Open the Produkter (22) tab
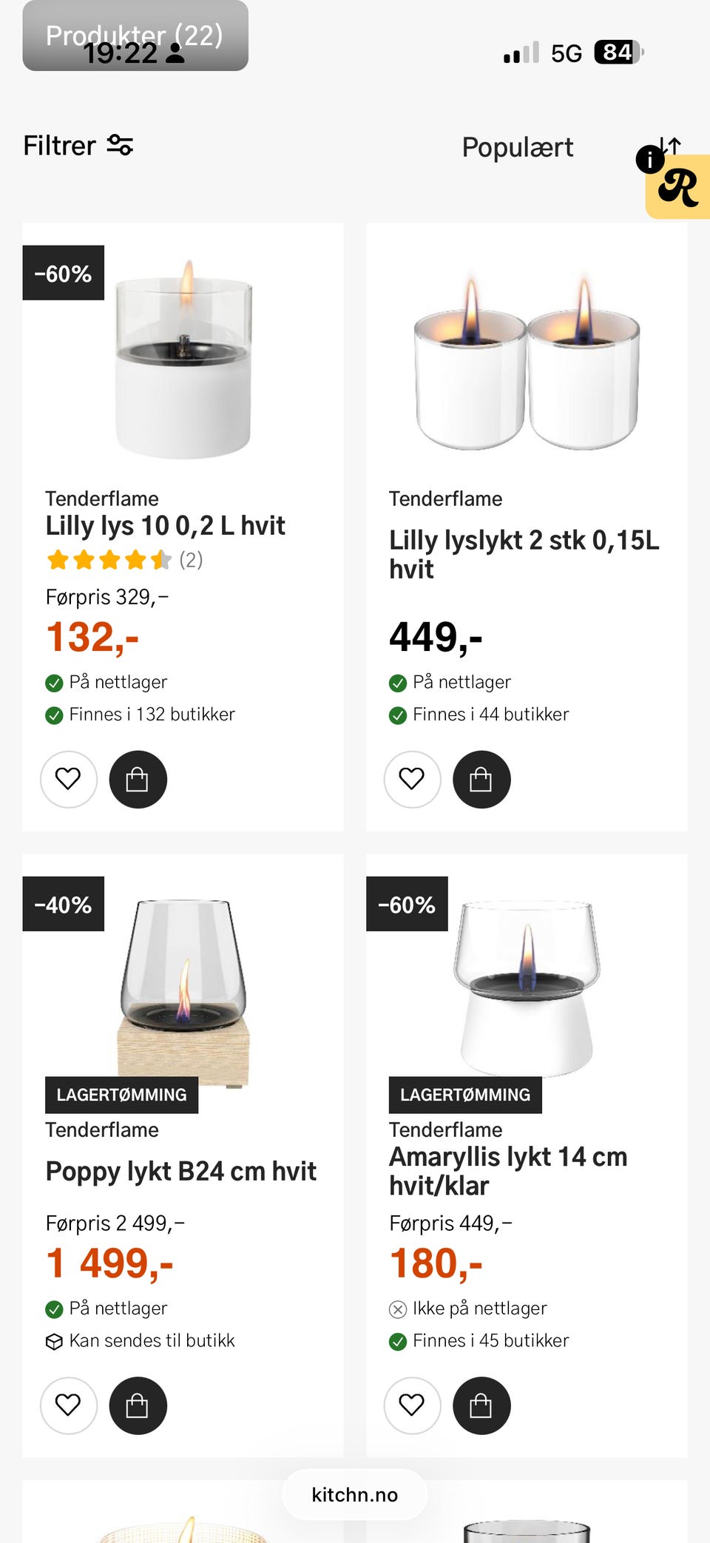Image resolution: width=710 pixels, height=1543 pixels. 135,36
